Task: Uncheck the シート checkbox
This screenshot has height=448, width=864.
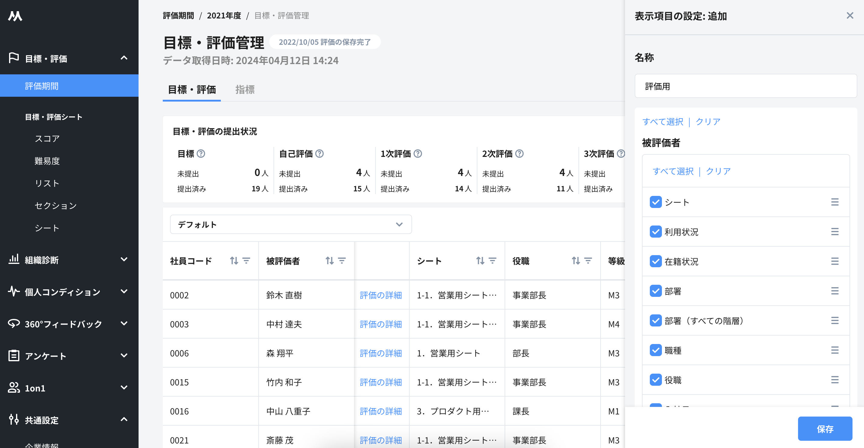Action: pyautogui.click(x=655, y=202)
